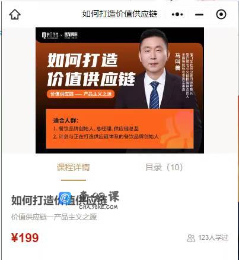Click the 适合人群 orange info box
239x260 pixels.
(120, 129)
